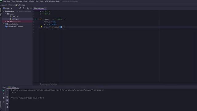The width and height of the screenshot is (197, 111).
Task: Click the f_strings.py breadcrumb in navigation bar
Action: (x=20, y=5)
